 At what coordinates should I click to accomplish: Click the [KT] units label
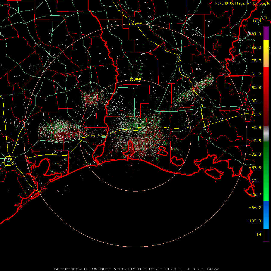click(257, 21)
